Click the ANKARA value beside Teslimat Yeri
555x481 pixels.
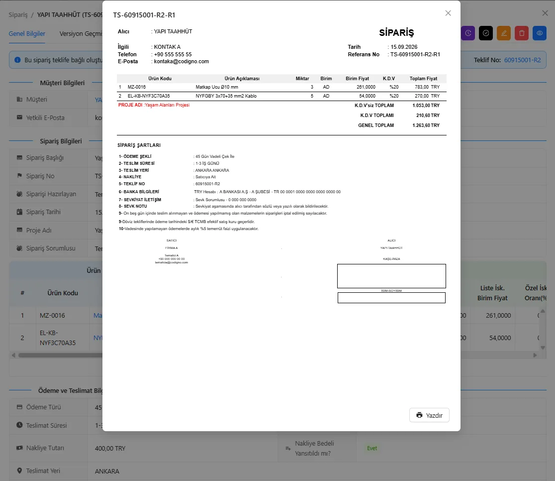pos(107,471)
